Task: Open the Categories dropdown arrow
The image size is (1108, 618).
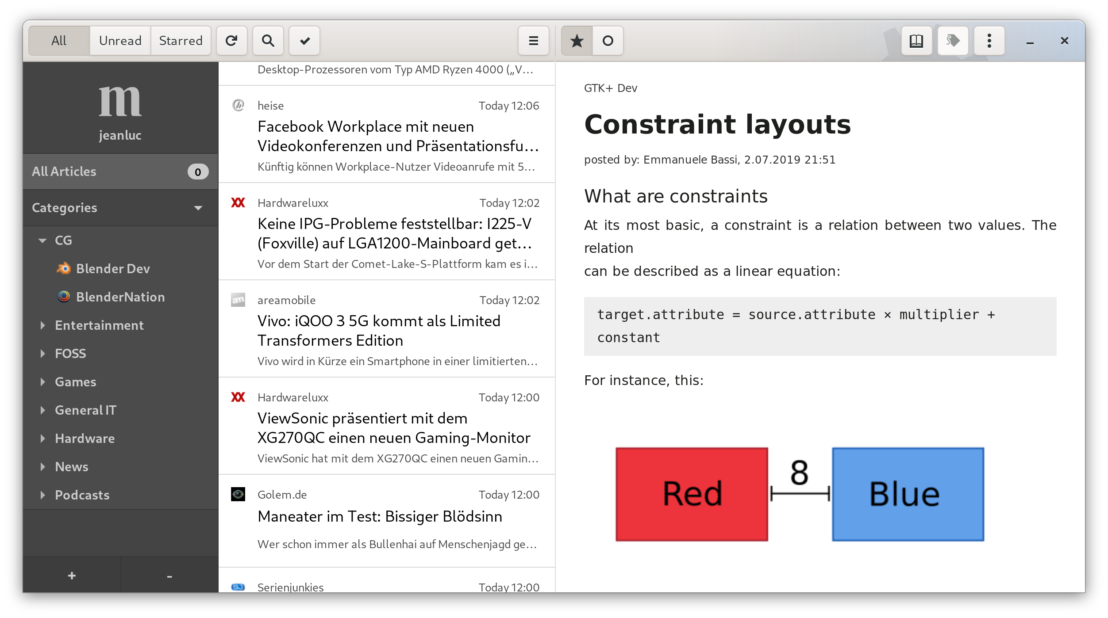Action: click(x=198, y=208)
